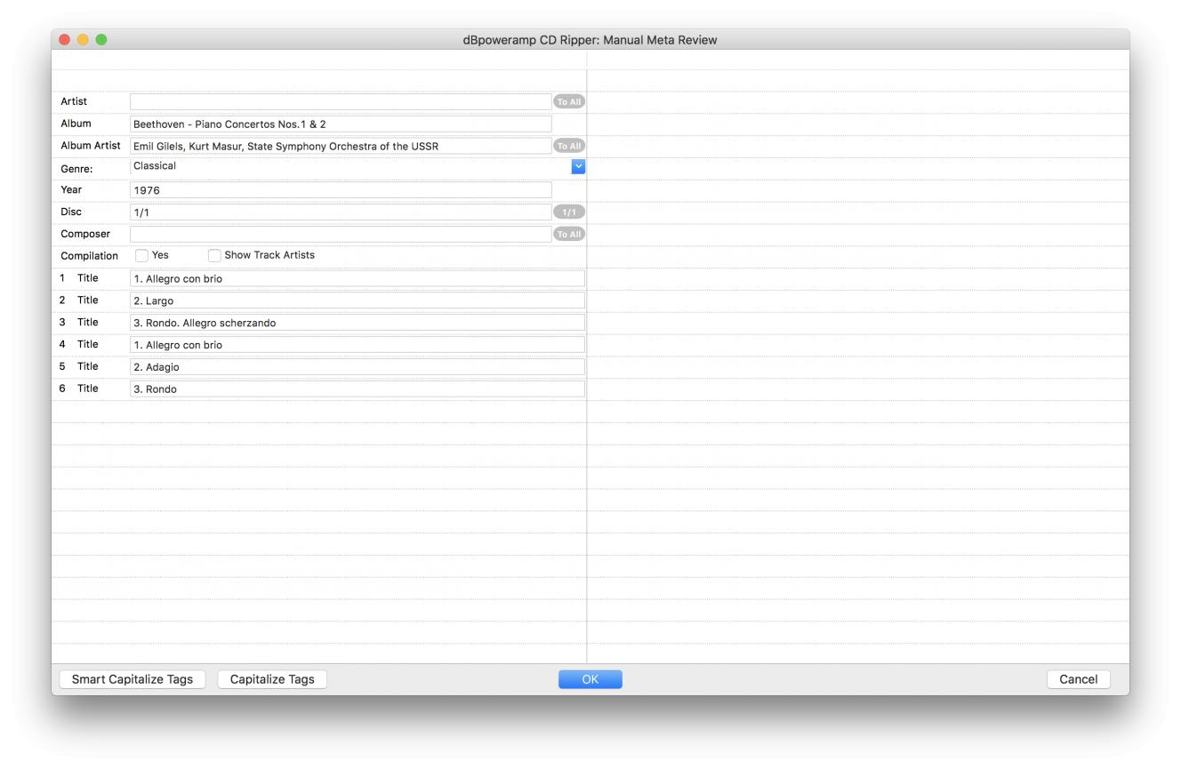Edit track 3 title Rondo. Allegro scherzando
The width and height of the screenshot is (1181, 769).
[358, 323]
